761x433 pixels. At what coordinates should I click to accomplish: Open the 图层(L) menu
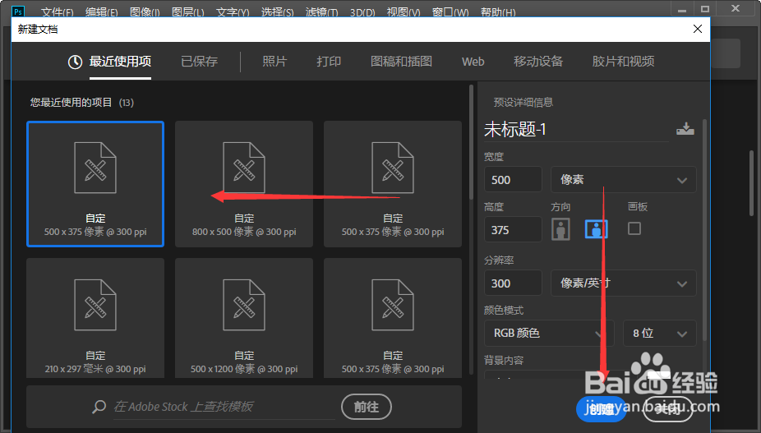pyautogui.click(x=188, y=12)
